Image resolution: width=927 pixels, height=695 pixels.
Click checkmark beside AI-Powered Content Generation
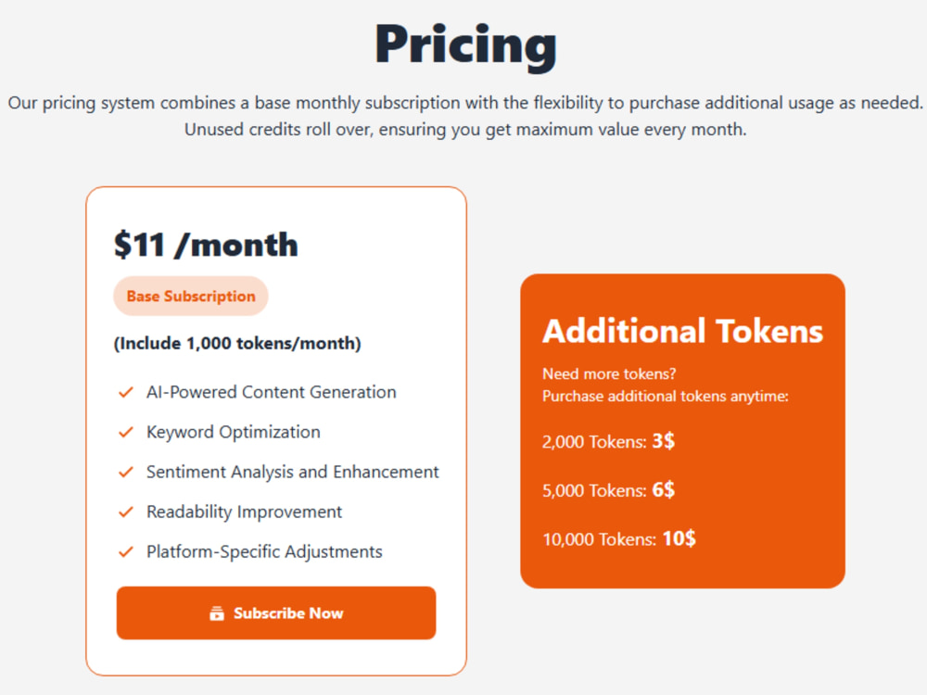(126, 392)
